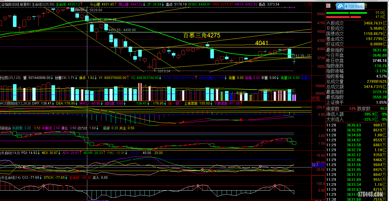This screenshot has width=389, height=201.
Task: Click the V1: 609376000.00 value
Action: point(112,78)
